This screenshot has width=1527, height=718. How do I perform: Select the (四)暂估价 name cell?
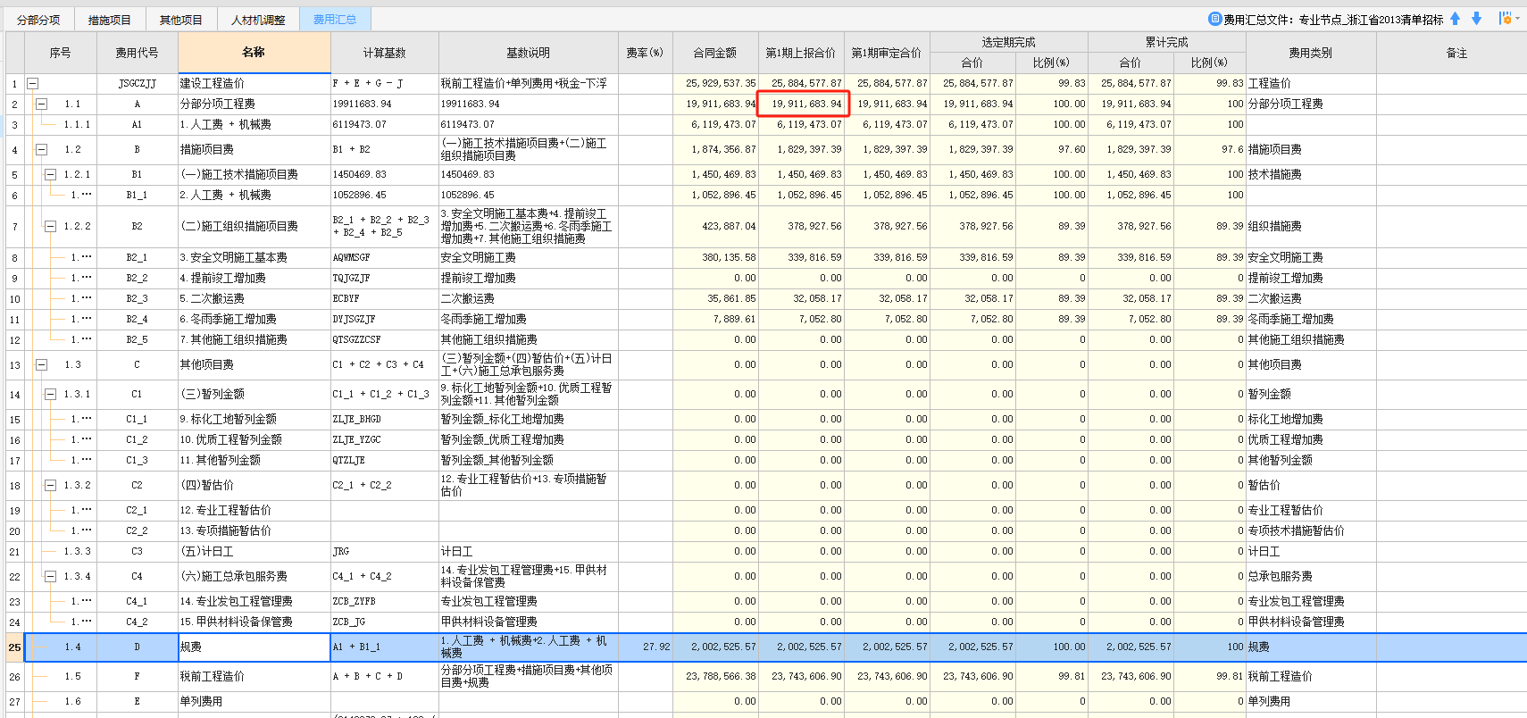coord(254,485)
